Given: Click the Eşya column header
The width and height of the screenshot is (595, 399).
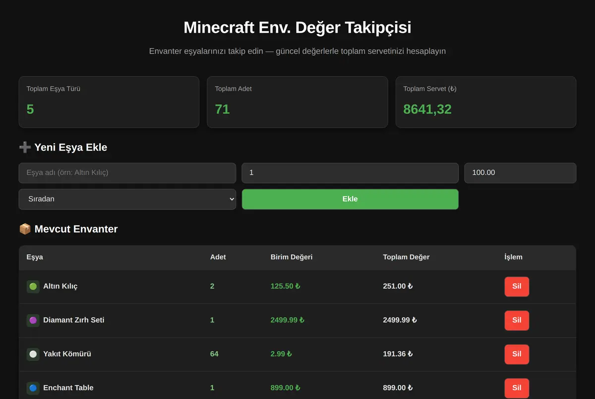Looking at the screenshot, I should (35, 257).
